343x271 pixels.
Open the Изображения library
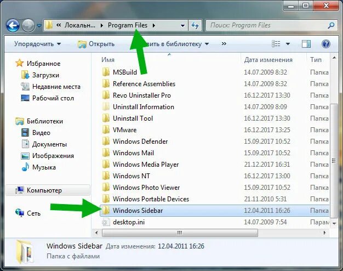[53, 156]
